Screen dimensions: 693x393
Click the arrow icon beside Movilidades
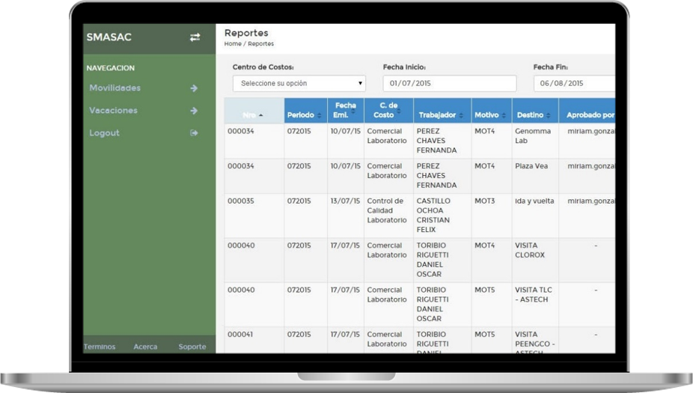[194, 88]
